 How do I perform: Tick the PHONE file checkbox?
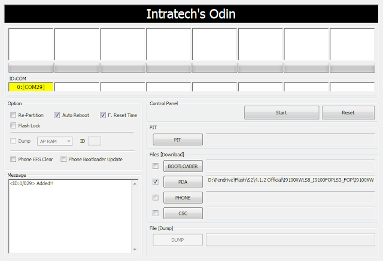point(156,198)
